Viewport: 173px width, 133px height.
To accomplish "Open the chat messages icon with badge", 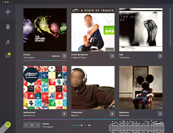I will tap(8, 55).
